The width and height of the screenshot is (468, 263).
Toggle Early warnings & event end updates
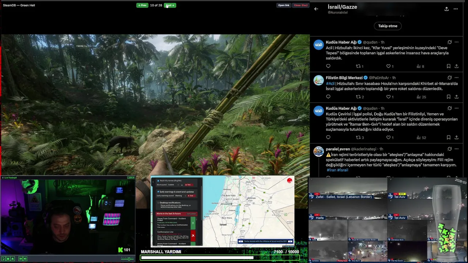(158, 192)
